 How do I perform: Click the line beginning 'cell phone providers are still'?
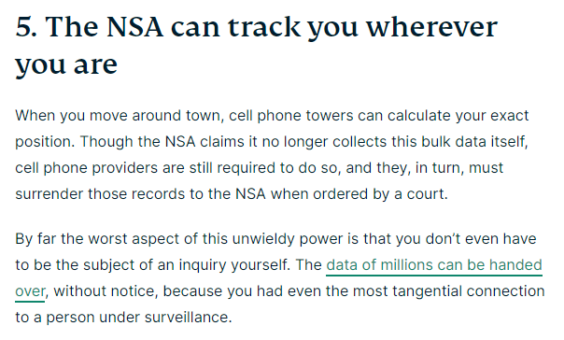[259, 168]
